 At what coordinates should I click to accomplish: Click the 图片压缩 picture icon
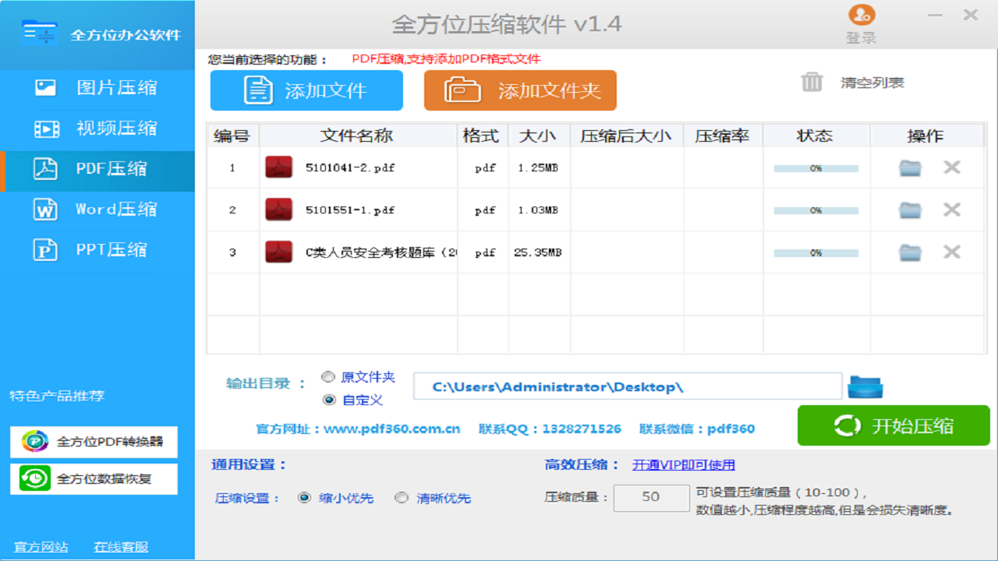(x=45, y=87)
